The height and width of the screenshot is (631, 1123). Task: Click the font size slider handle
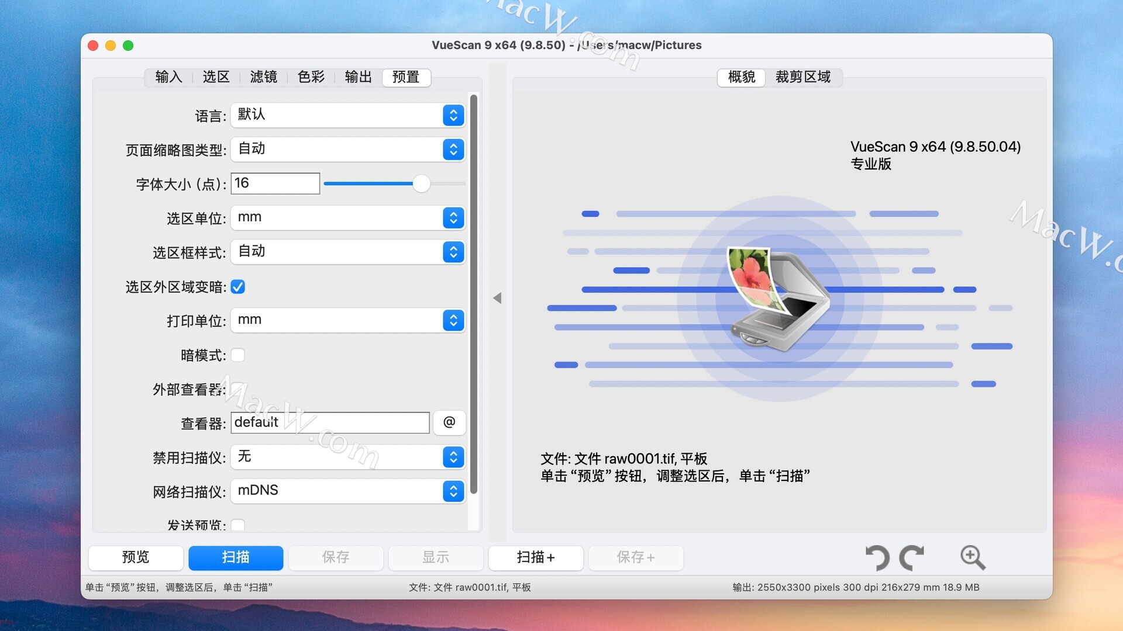(x=421, y=183)
